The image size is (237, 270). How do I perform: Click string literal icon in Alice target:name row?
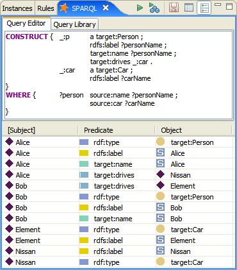click(x=160, y=164)
